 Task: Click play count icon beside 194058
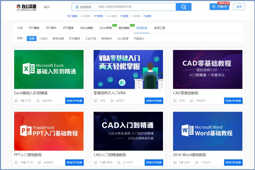192,101
